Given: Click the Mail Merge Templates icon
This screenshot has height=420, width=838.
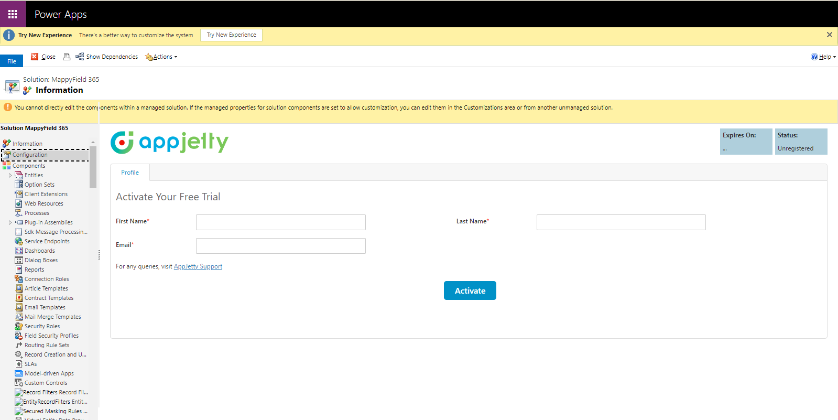Looking at the screenshot, I should point(19,317).
